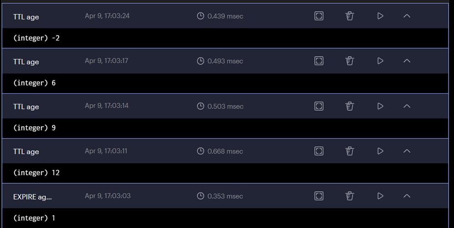Delete the TTL age command from 17:03:14
454x228 pixels.
pos(350,106)
